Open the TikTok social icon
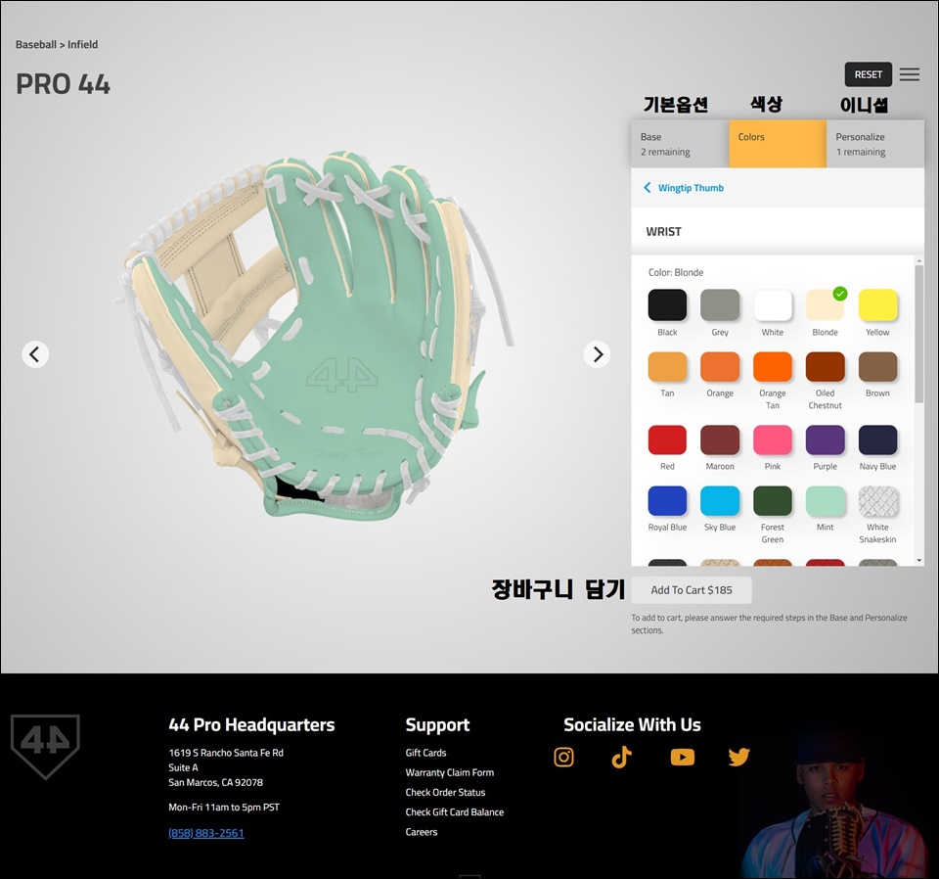The image size is (939, 879). tap(622, 757)
